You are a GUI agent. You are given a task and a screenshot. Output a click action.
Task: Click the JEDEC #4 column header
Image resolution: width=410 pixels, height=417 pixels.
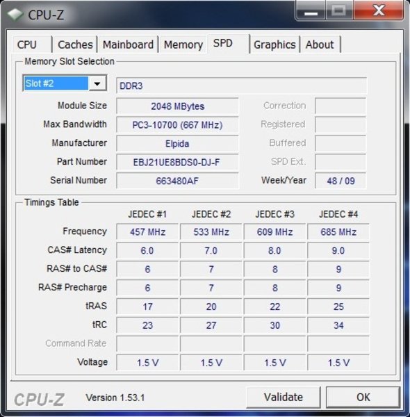pos(338,214)
